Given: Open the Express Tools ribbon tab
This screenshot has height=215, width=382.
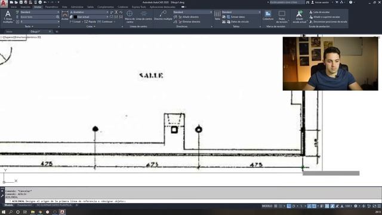Looking at the screenshot, I should tap(139, 7).
